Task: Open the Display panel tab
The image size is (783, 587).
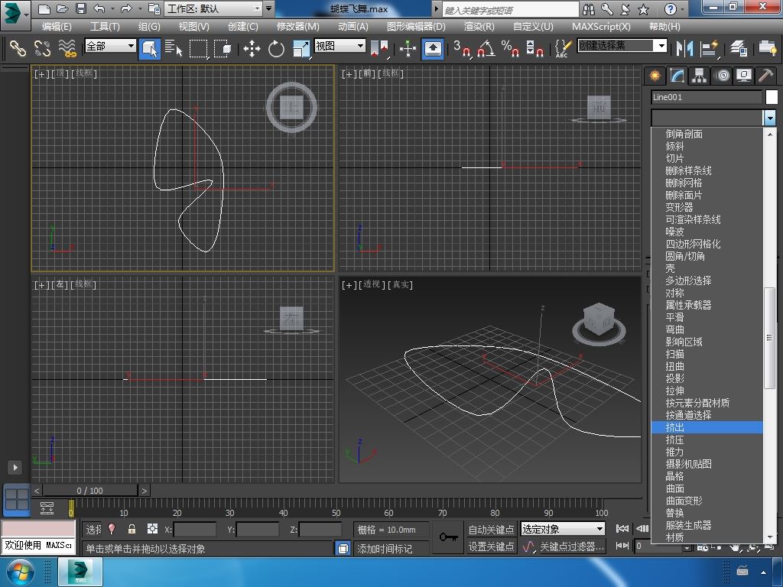Action: coord(744,76)
